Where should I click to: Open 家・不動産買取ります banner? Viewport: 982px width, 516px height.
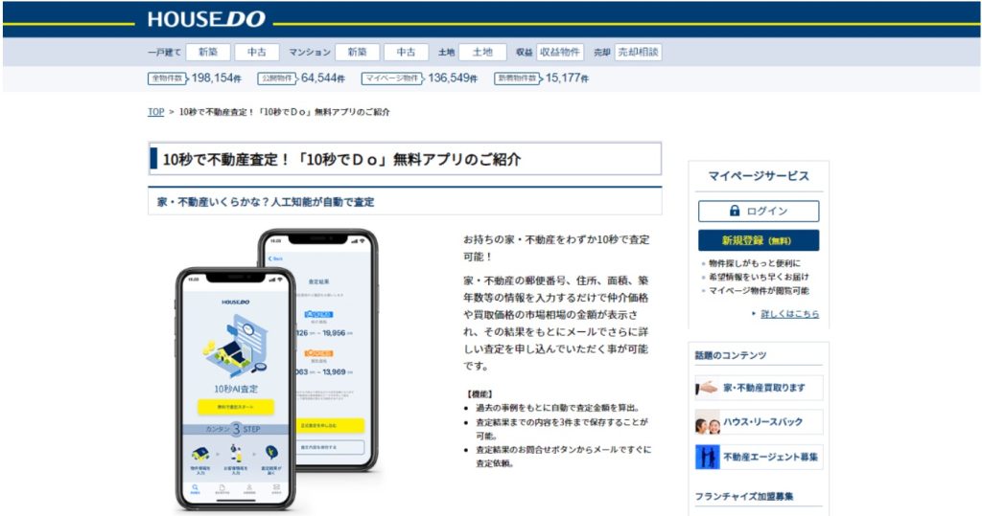(x=759, y=388)
